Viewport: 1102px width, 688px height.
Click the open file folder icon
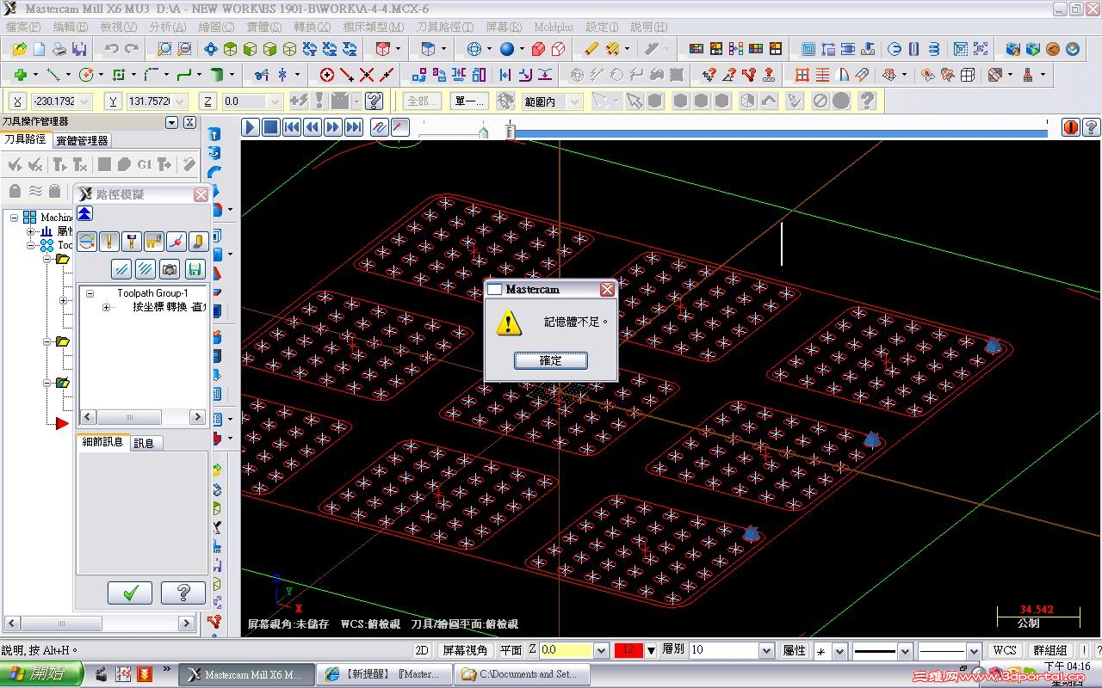(x=19, y=49)
